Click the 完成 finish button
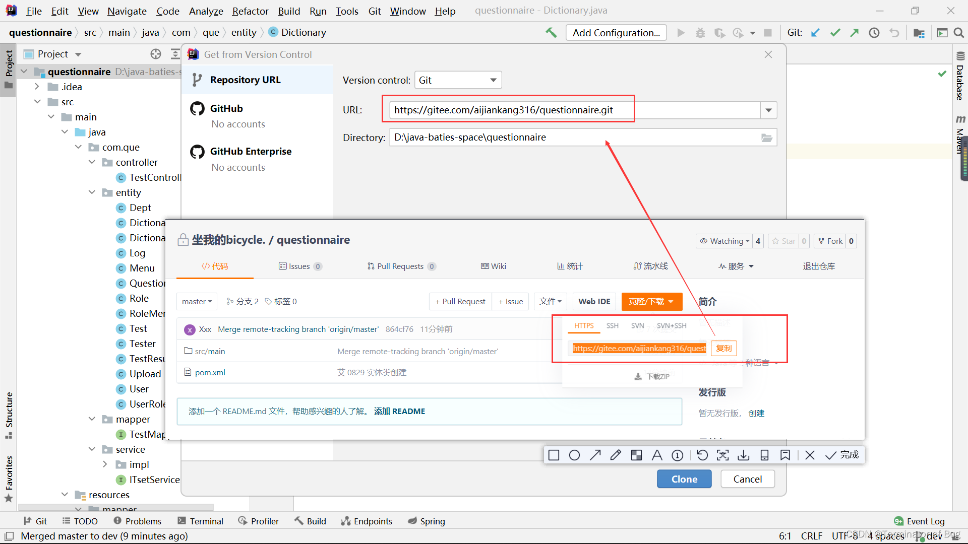This screenshot has width=968, height=544. click(x=842, y=455)
